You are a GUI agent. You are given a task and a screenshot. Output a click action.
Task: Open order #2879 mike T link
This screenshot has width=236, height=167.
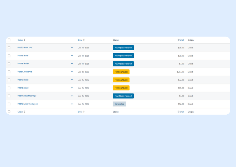pyautogui.click(x=23, y=80)
